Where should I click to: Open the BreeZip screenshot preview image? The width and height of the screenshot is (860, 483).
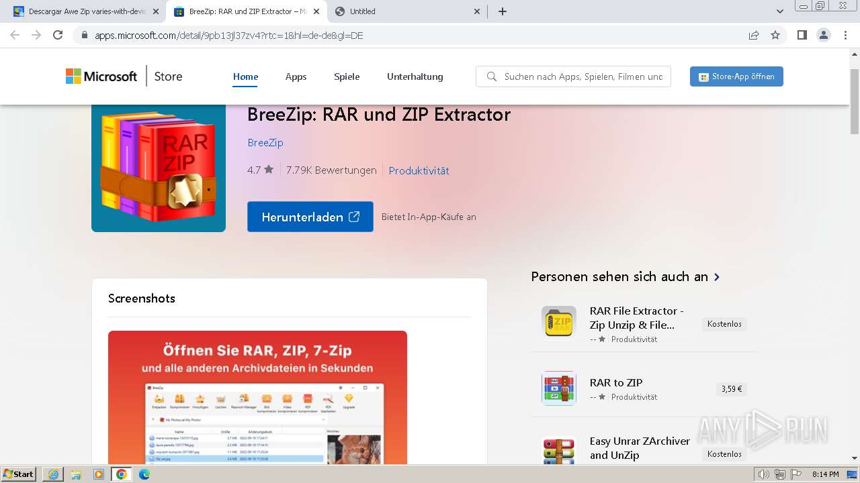click(x=257, y=398)
